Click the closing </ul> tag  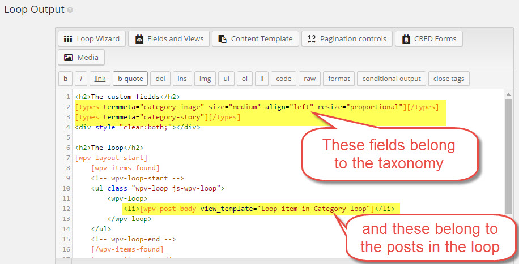pyautogui.click(x=101, y=229)
